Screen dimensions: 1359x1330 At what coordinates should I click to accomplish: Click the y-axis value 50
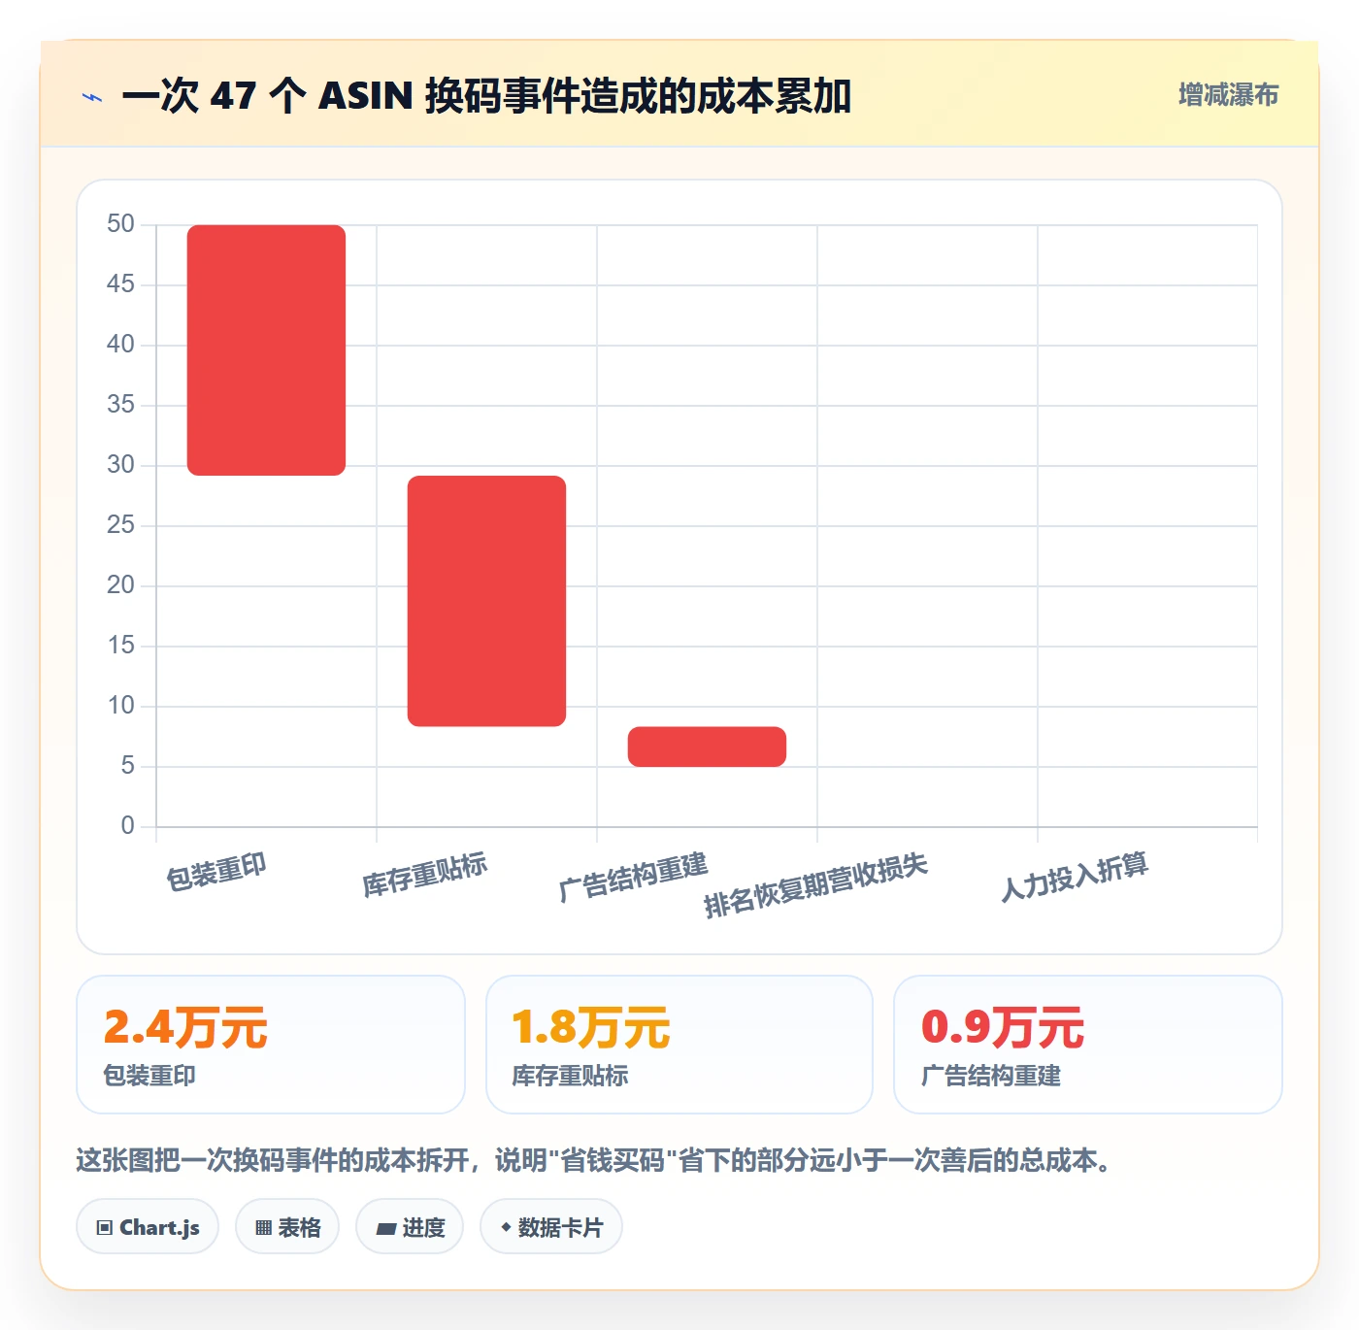120,224
